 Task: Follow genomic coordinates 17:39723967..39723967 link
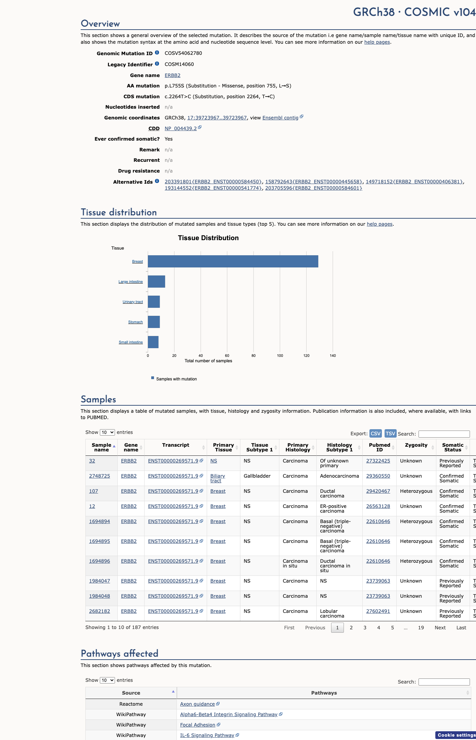(217, 118)
